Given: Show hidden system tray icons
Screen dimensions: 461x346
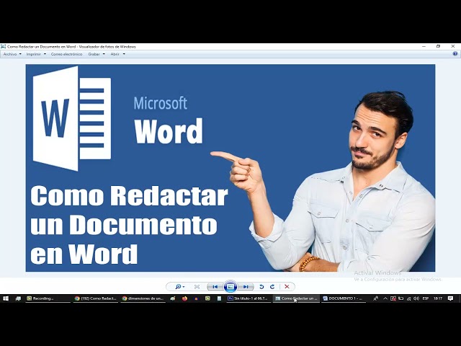Looking at the screenshot, I should (385, 298).
